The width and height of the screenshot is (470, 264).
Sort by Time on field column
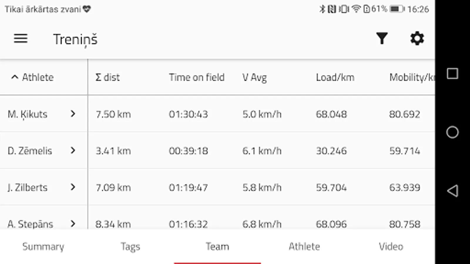tap(197, 77)
